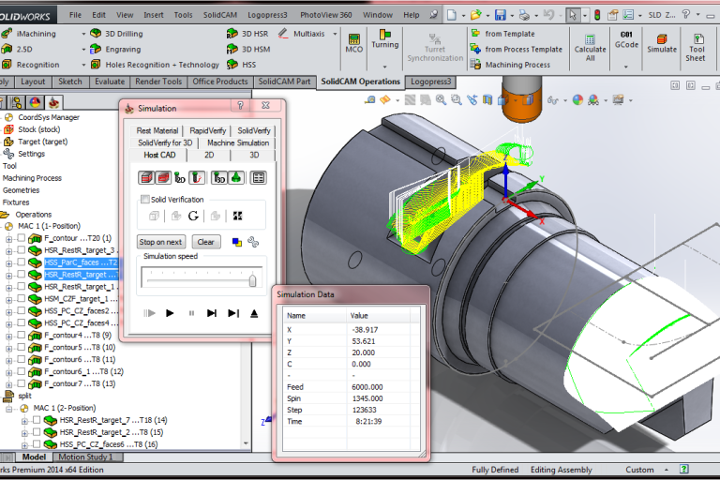This screenshot has width=720, height=480.
Task: Click the eject button in Simulation playback controls
Action: pos(254,313)
